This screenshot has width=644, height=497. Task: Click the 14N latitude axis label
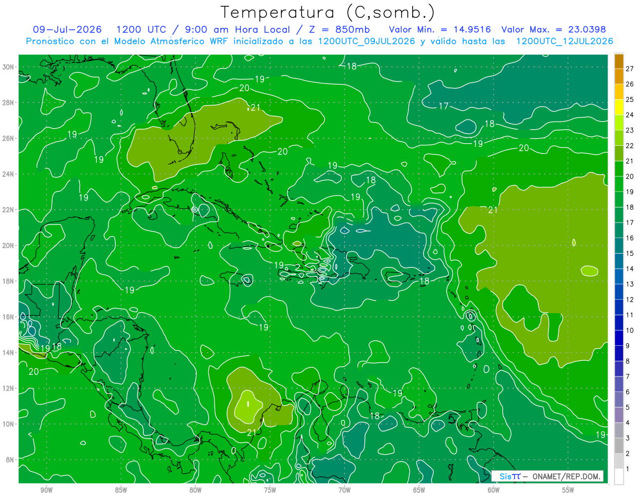click(x=9, y=352)
